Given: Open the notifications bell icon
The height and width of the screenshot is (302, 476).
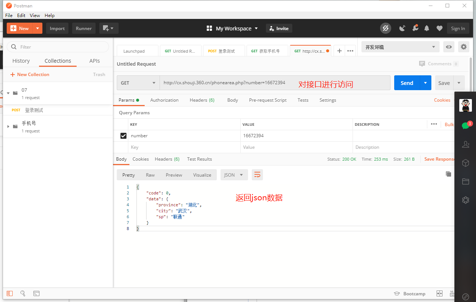Looking at the screenshot, I should [x=427, y=28].
